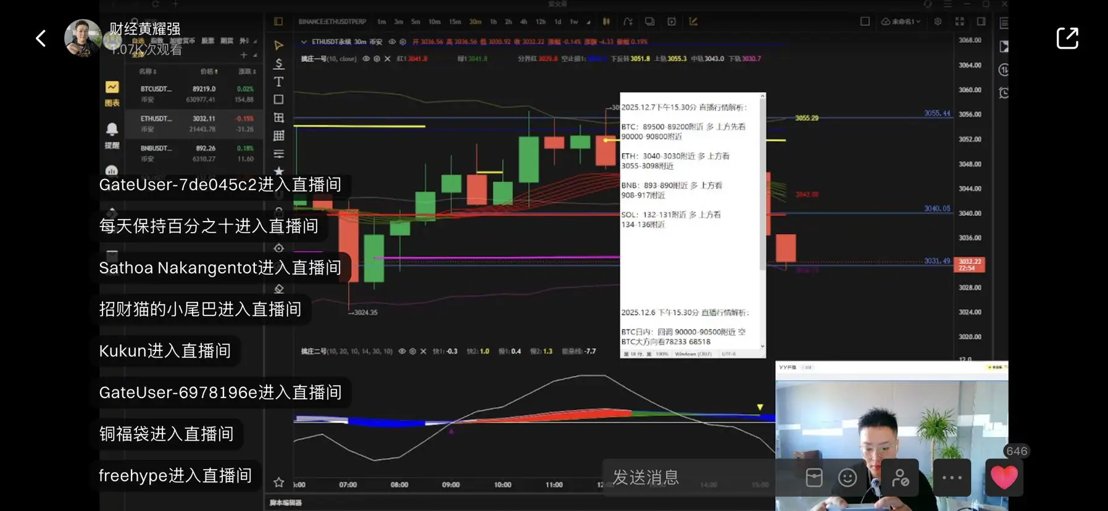This screenshot has width=1108, height=511.
Task: Select the Text (T) drawing tool
Action: coord(279,81)
